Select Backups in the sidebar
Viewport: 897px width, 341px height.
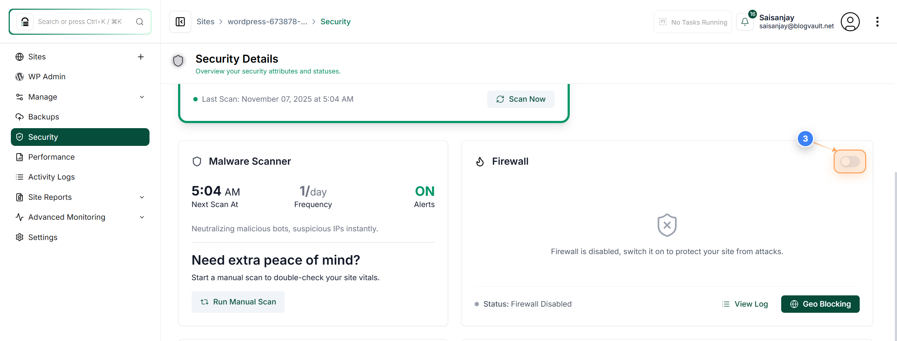(44, 117)
